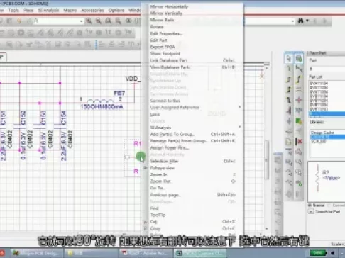This screenshot has width=345, height=258.
Task: Select the Normal radio button
Action: point(310,205)
